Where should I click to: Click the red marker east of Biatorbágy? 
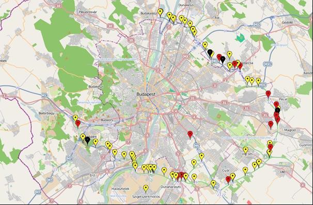coord(78,124)
